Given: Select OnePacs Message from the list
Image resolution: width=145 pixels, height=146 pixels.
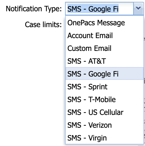Looking at the screenshot, I should tap(105, 23).
